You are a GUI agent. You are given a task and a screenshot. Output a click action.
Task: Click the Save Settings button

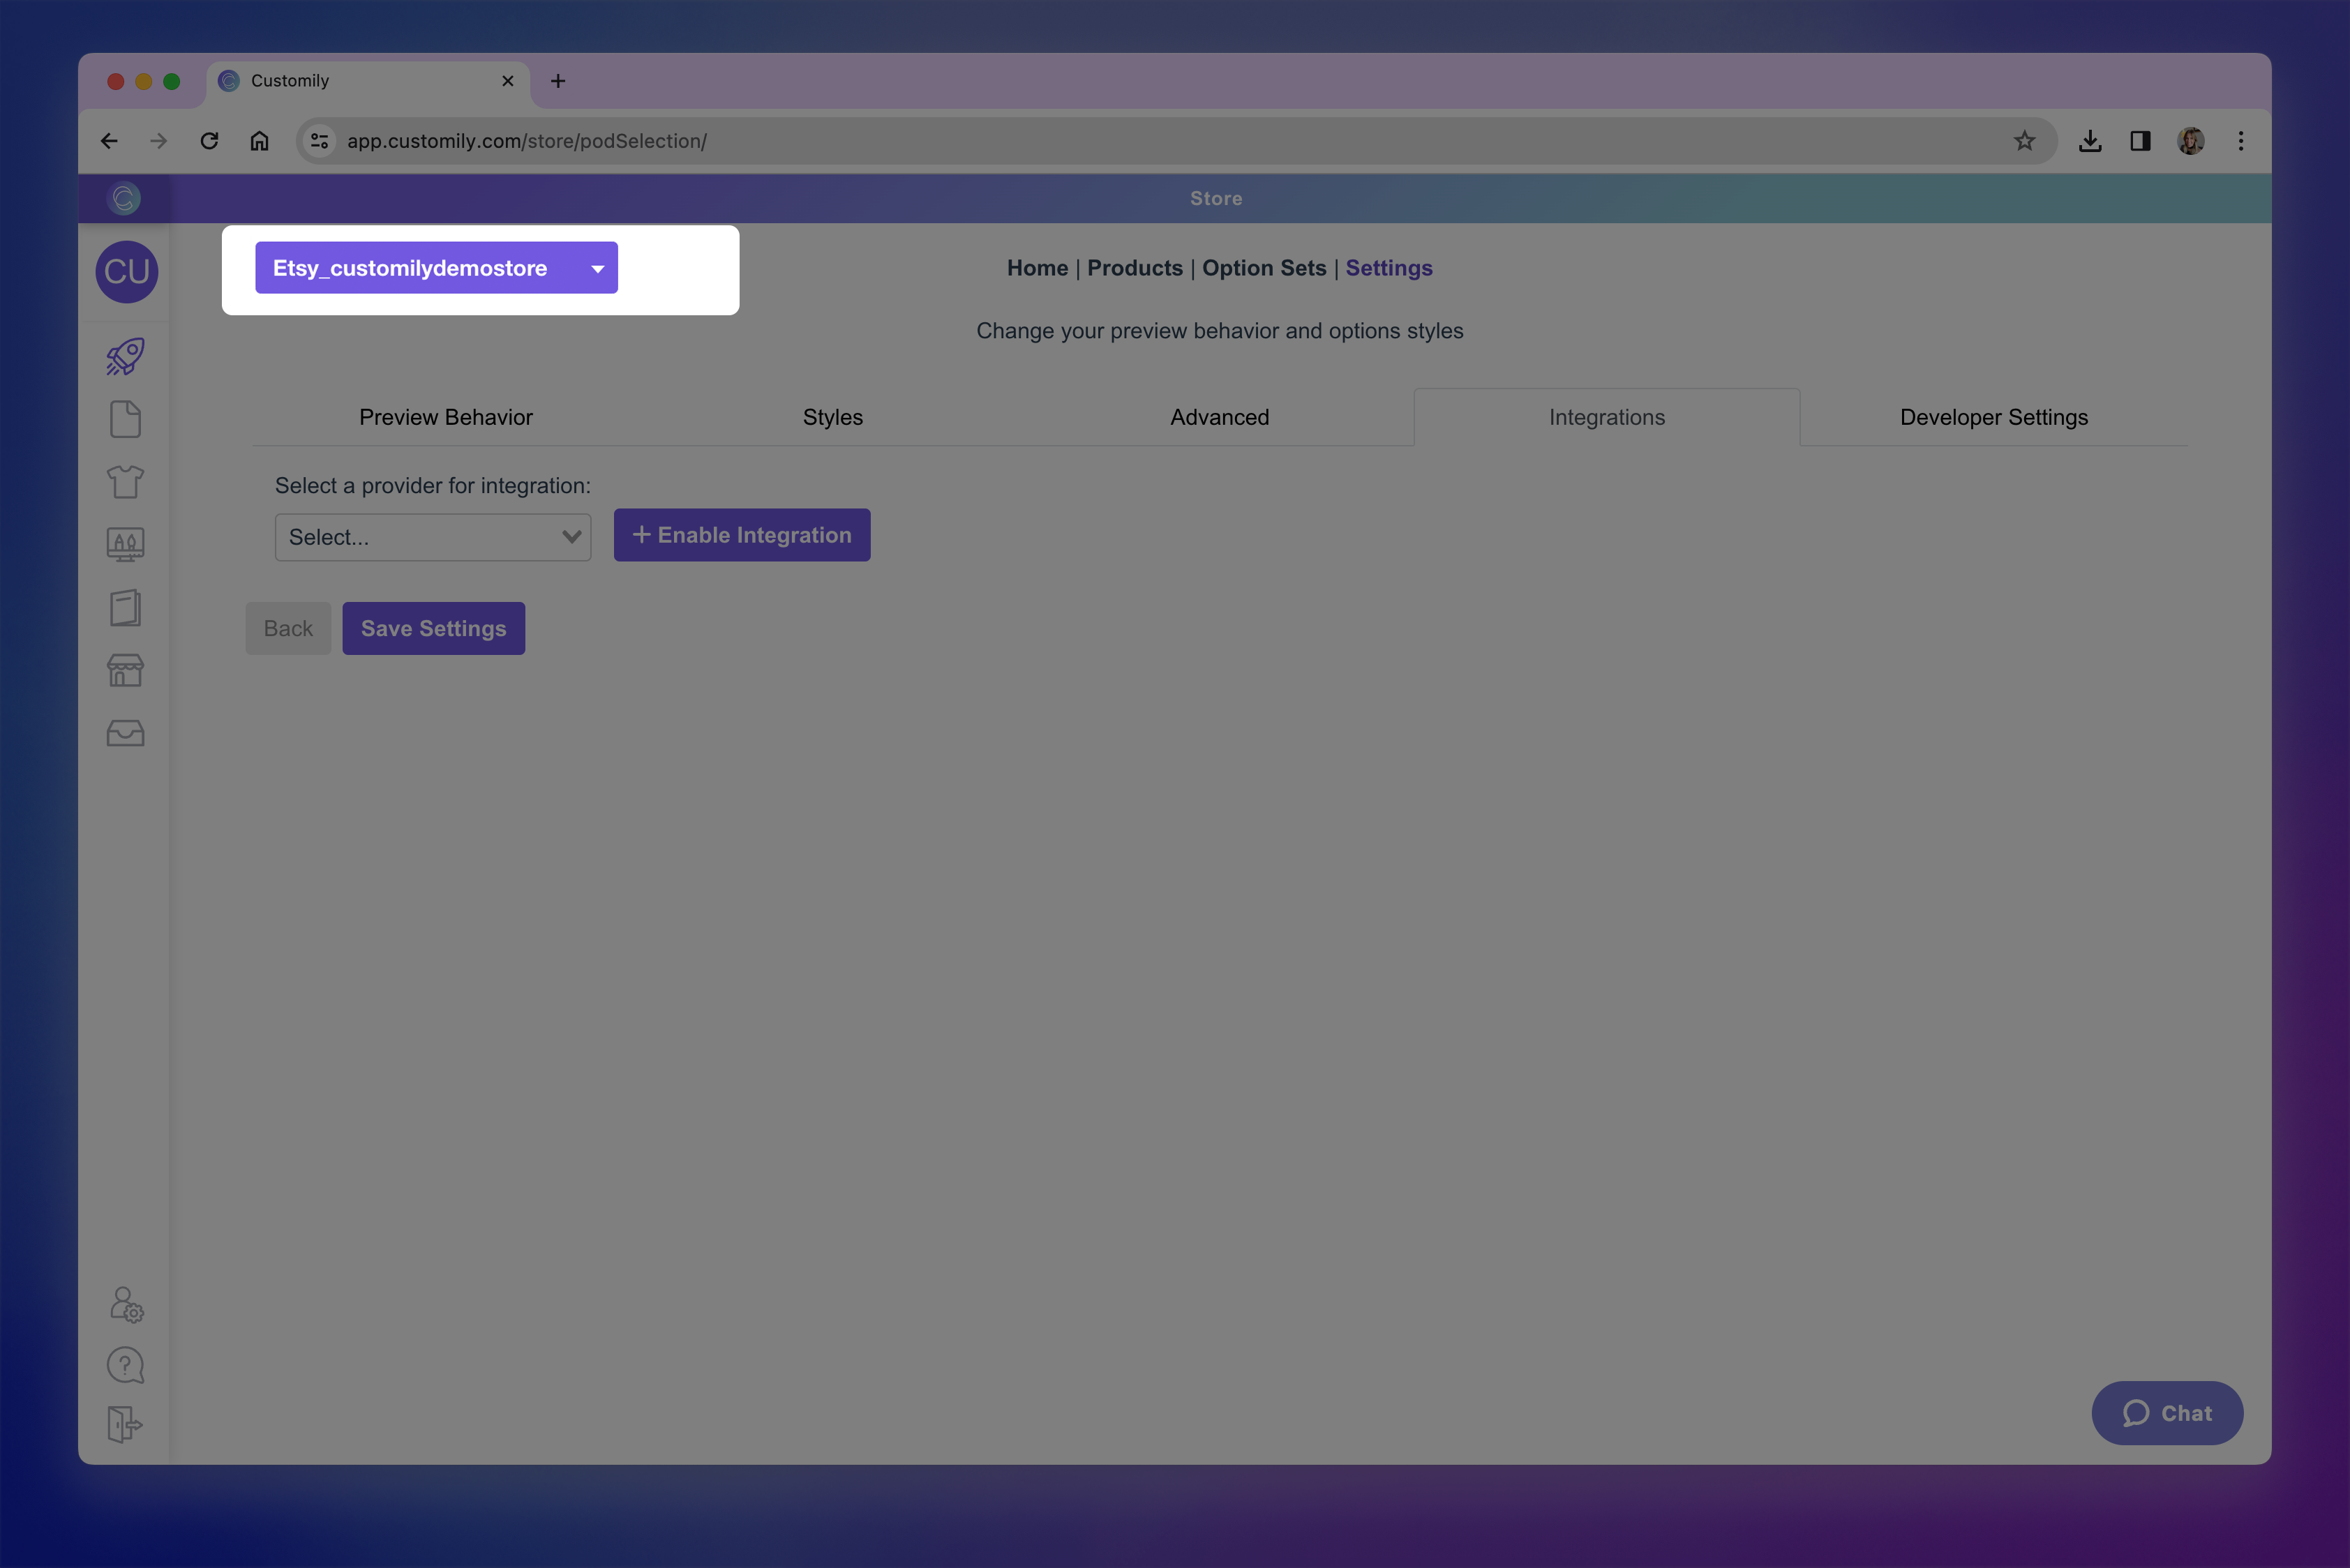point(433,628)
